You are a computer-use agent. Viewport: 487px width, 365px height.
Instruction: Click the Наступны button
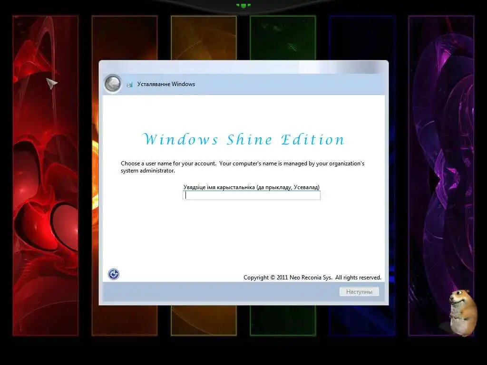click(x=359, y=291)
